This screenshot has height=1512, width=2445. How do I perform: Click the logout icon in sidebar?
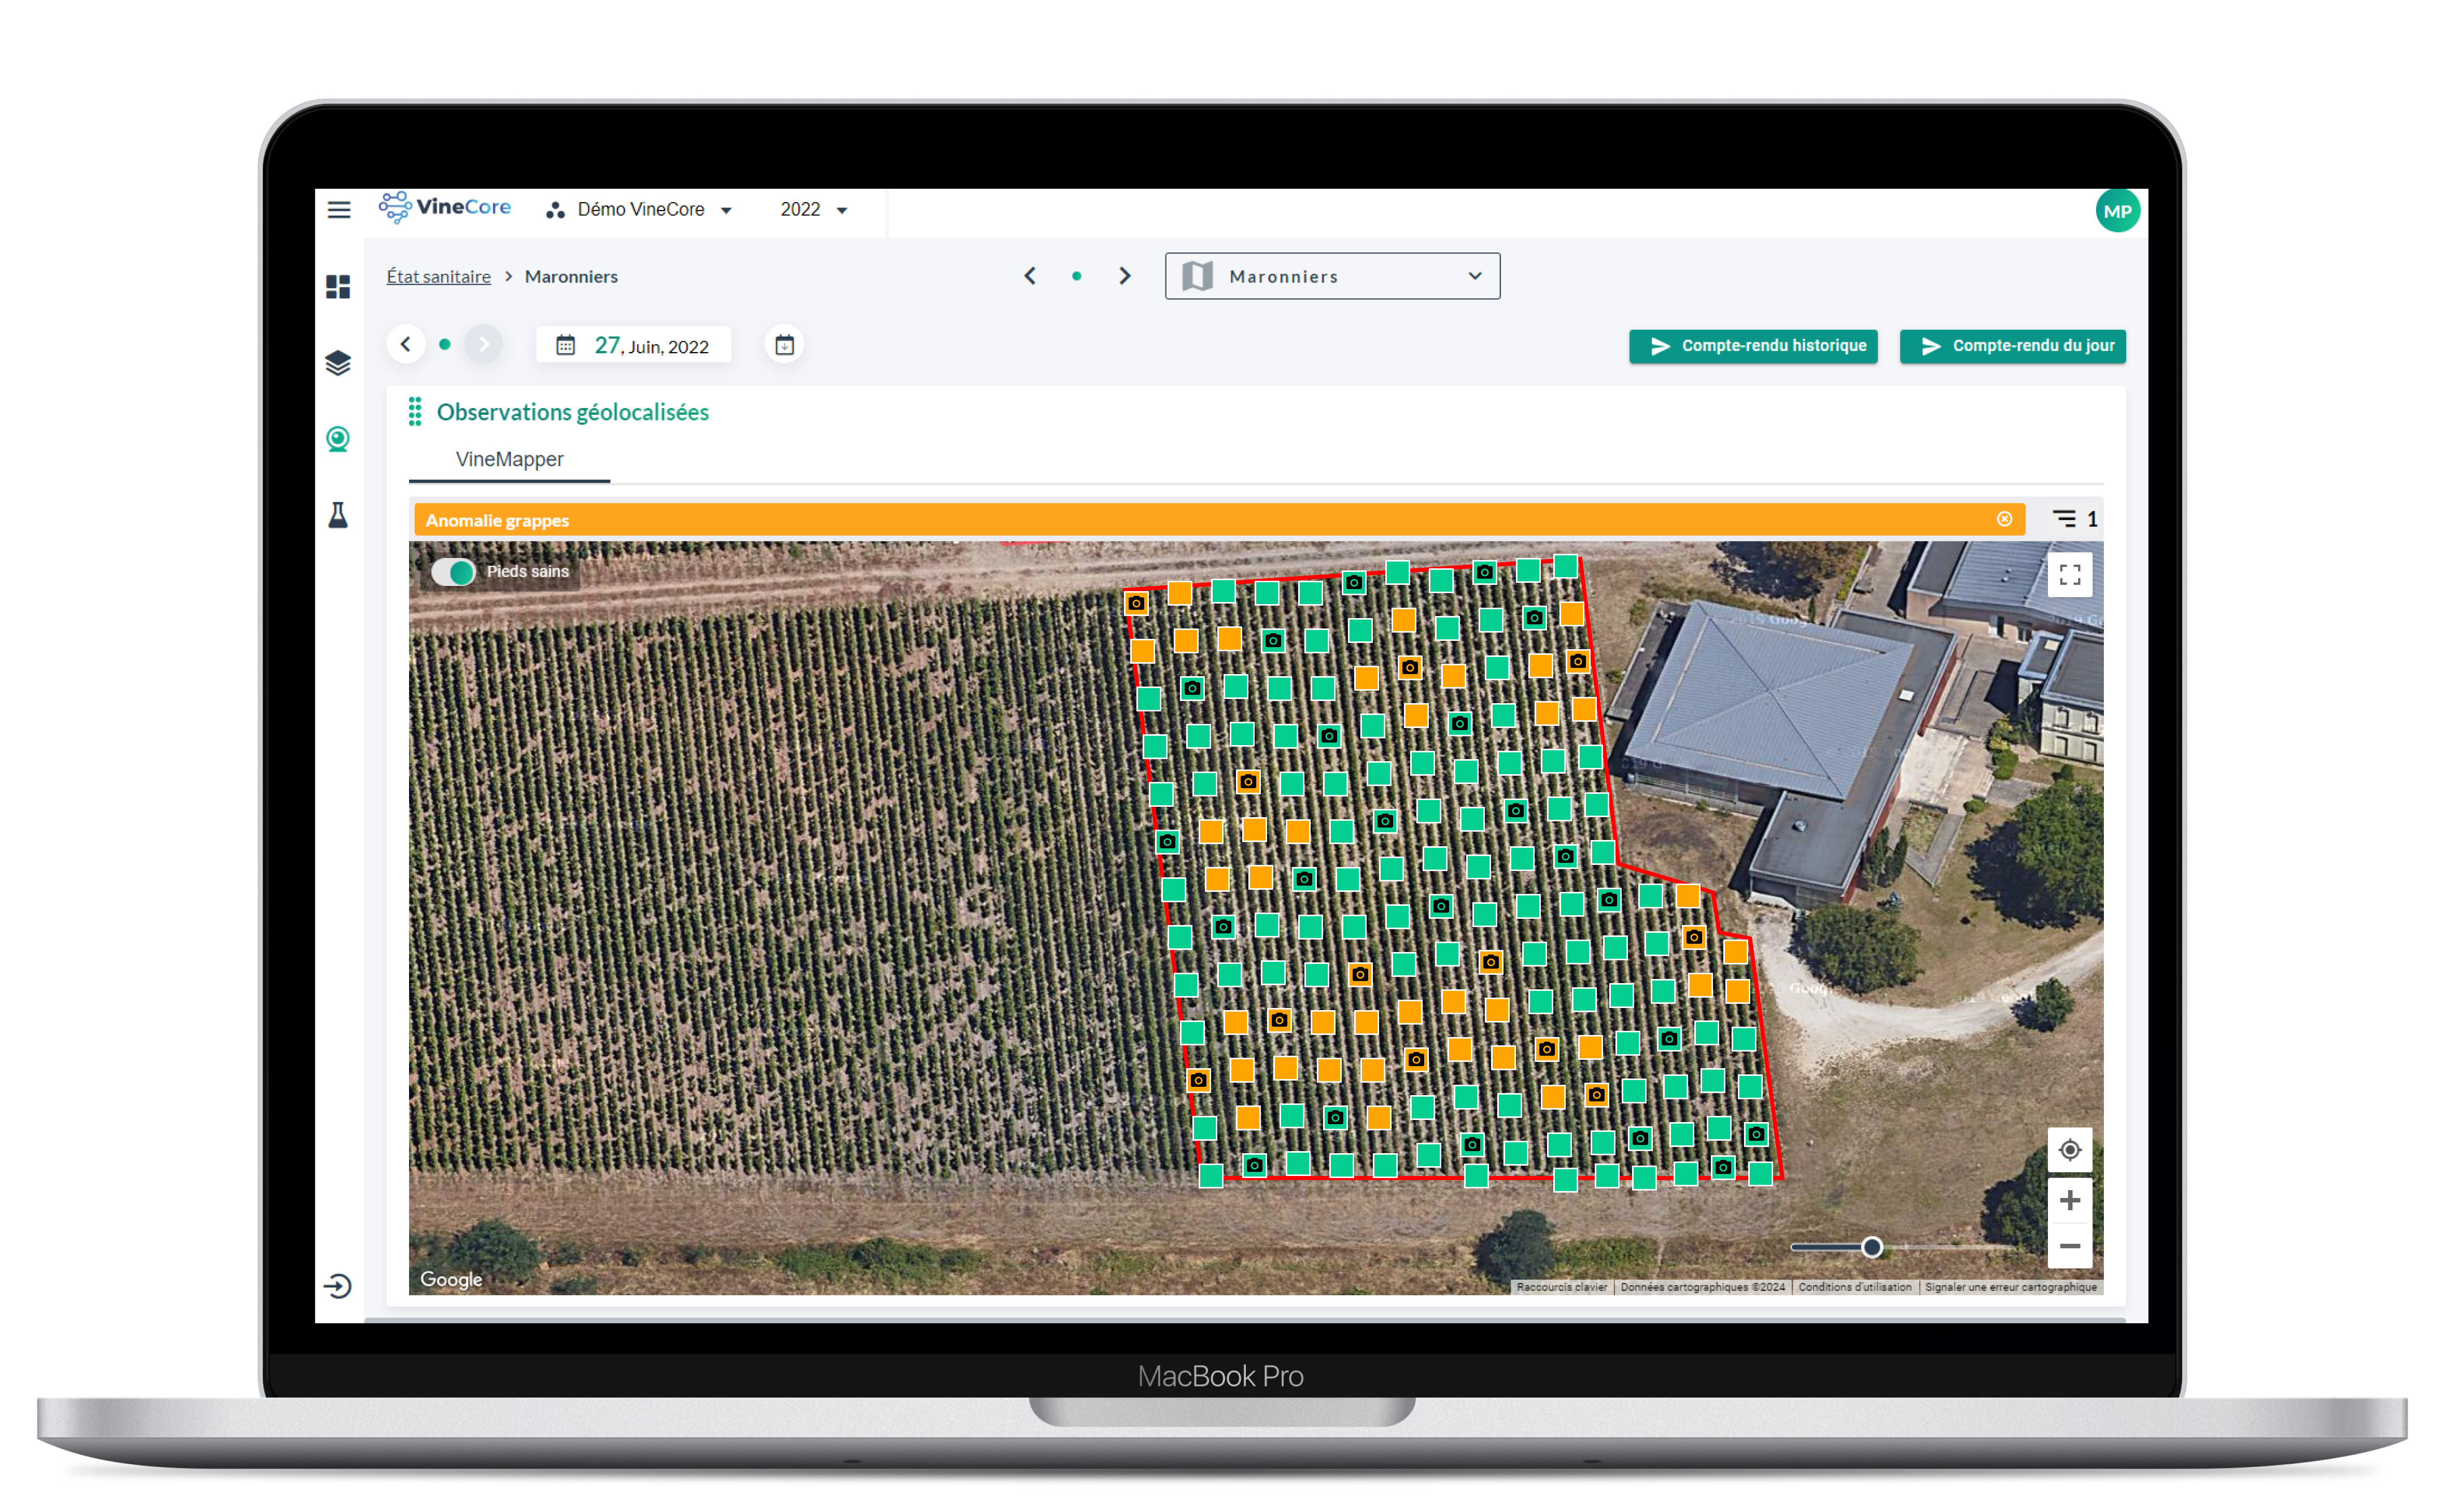[338, 1285]
